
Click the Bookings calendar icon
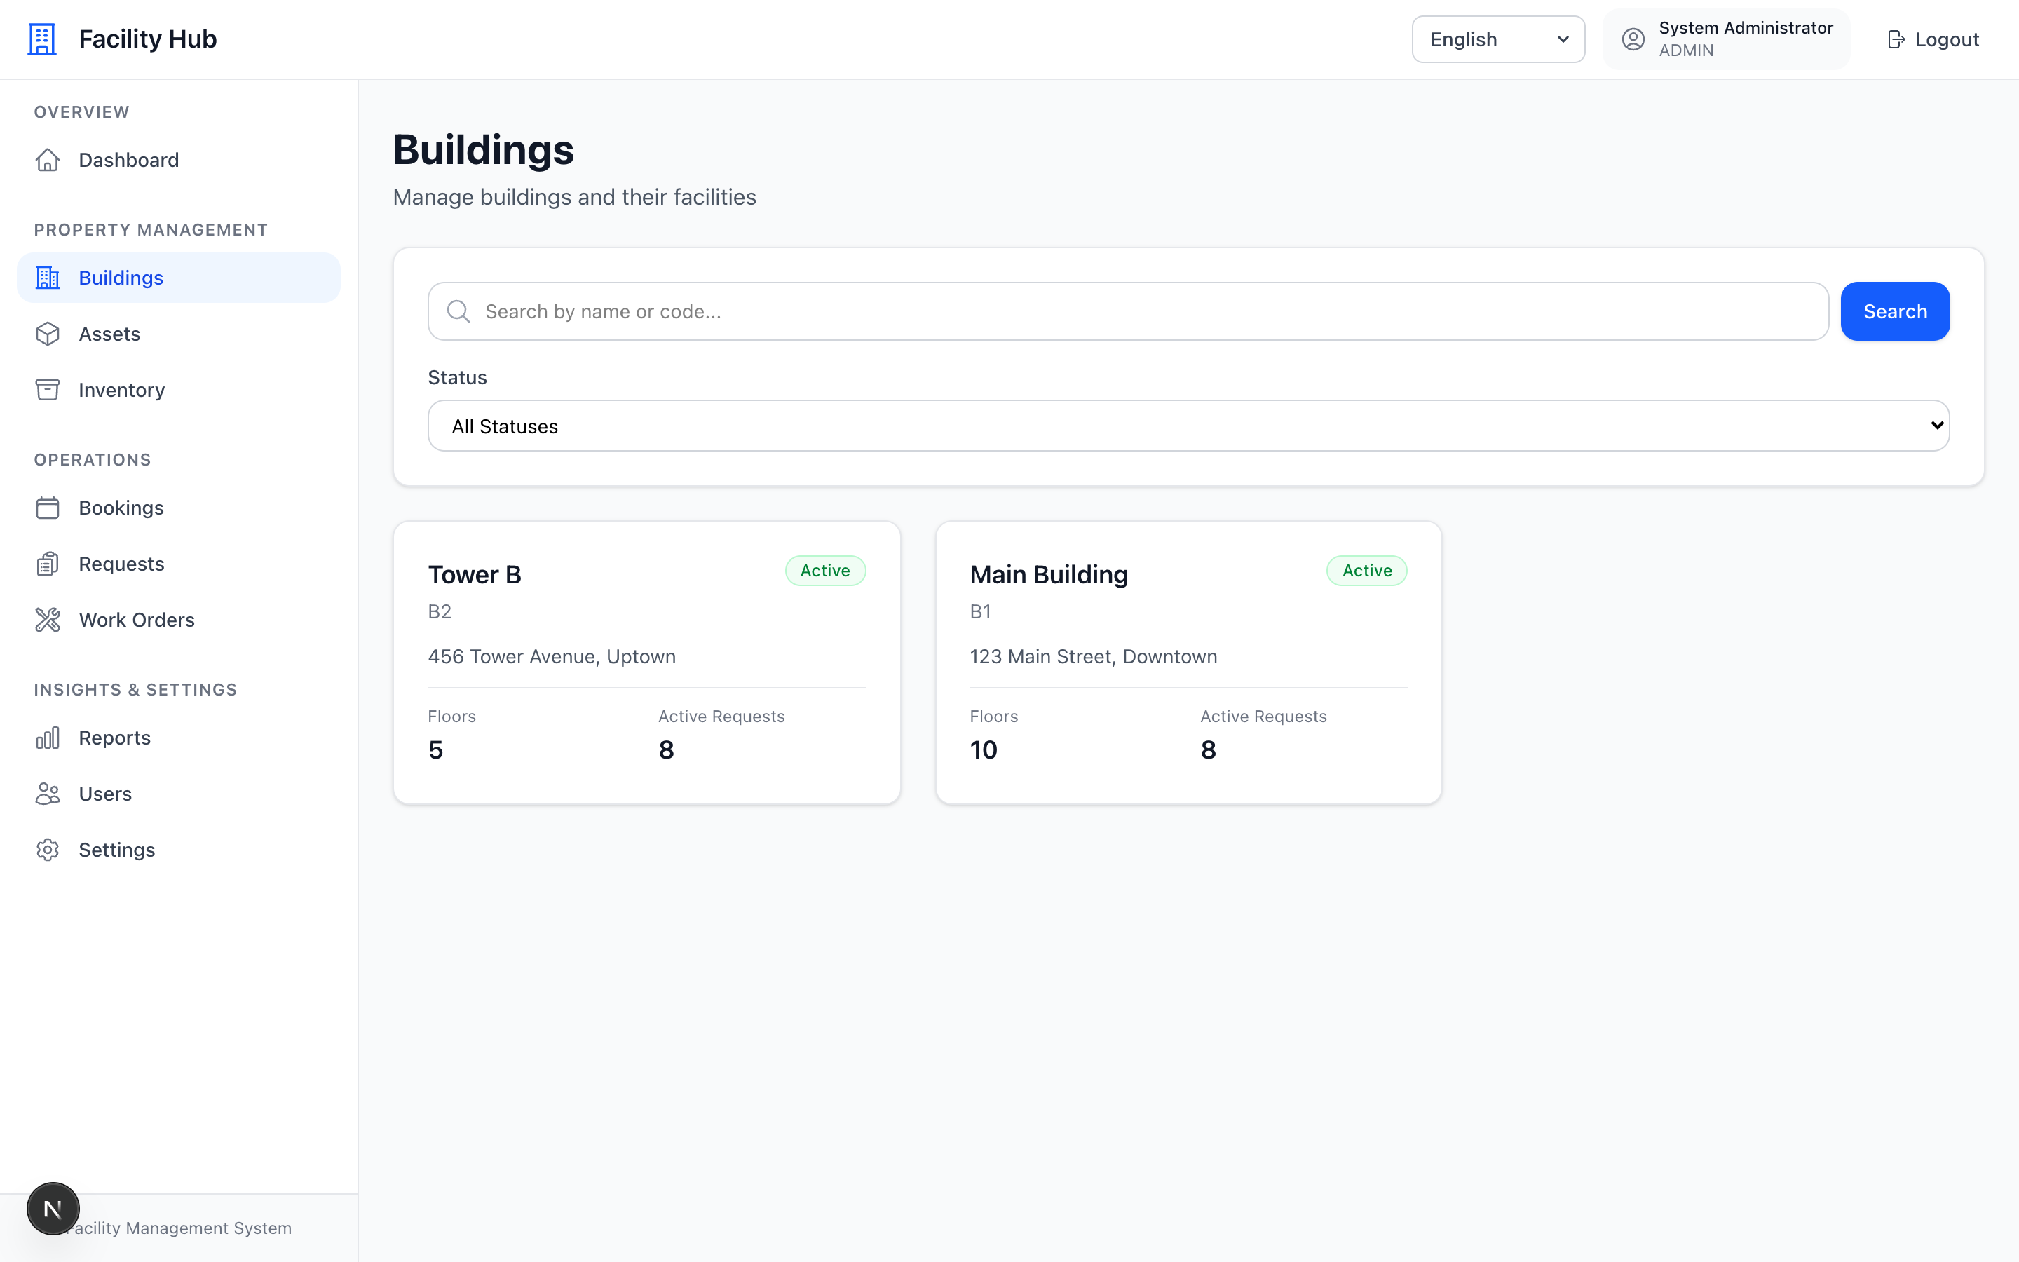pos(48,508)
